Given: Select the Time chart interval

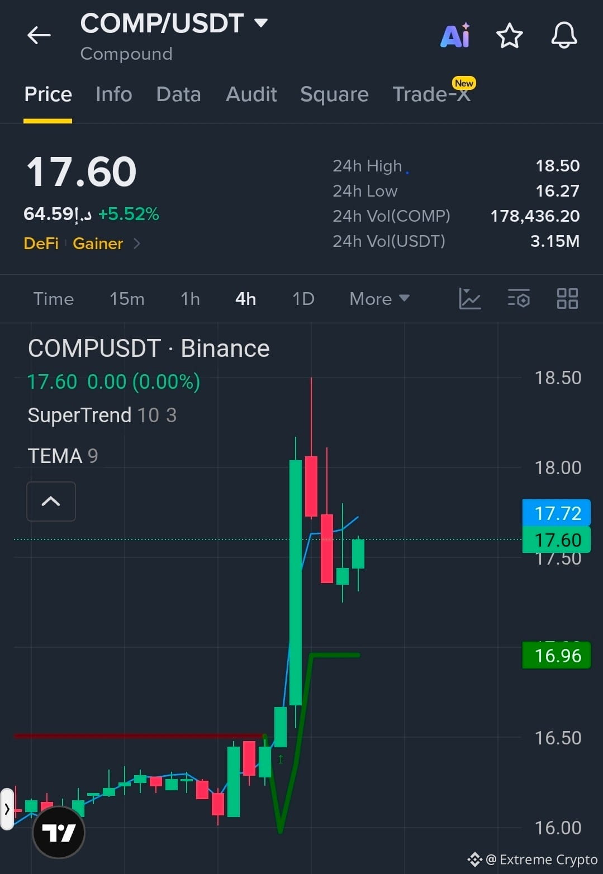Looking at the screenshot, I should pos(54,299).
